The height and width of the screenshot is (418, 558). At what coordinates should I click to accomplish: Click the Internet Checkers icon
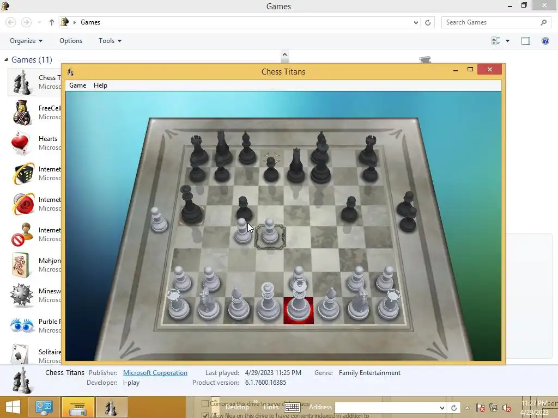click(x=23, y=204)
